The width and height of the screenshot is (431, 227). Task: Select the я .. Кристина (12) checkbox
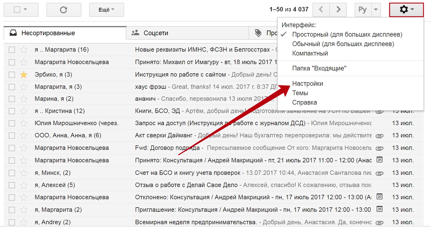pyautogui.click(x=12, y=111)
